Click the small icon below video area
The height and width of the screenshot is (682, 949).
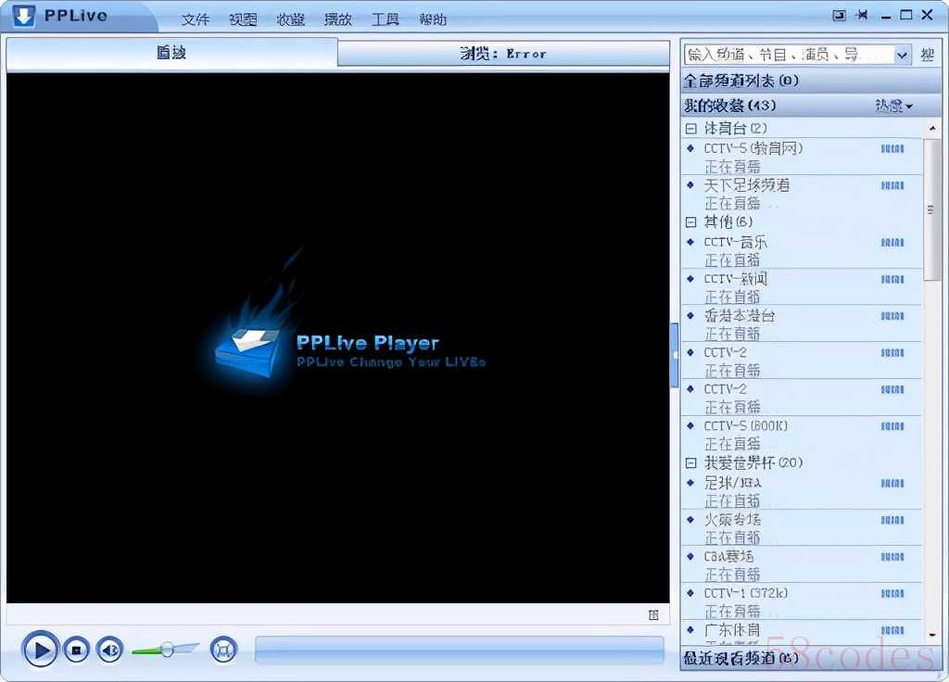tap(653, 615)
